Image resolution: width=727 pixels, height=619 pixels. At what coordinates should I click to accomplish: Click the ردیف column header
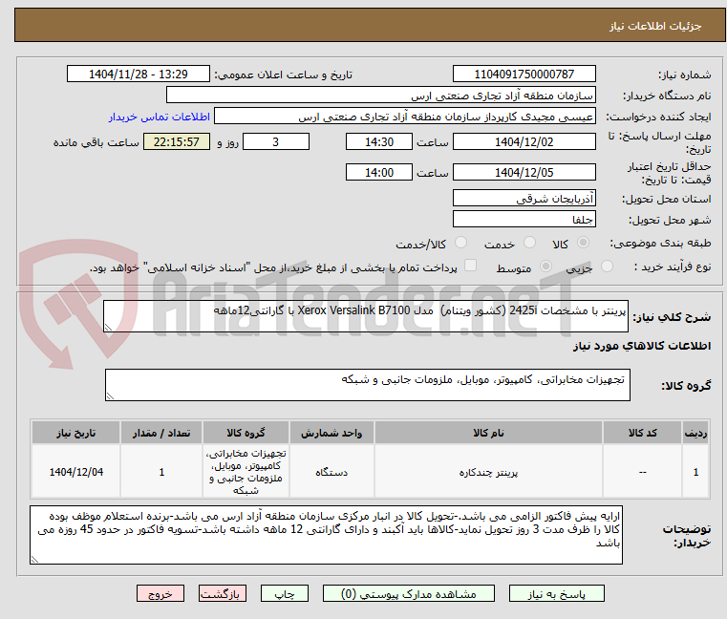(x=695, y=433)
